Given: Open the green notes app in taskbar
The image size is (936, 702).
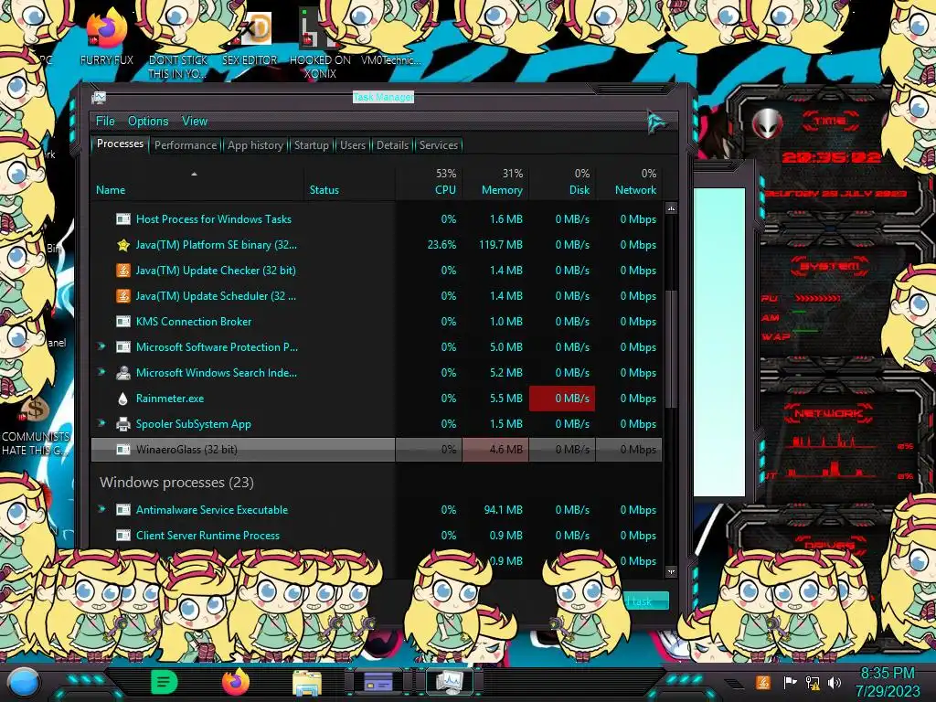Looking at the screenshot, I should point(165,682).
